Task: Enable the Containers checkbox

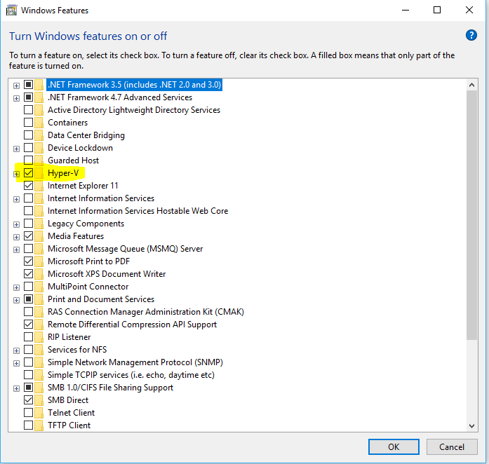Action: pyautogui.click(x=28, y=123)
